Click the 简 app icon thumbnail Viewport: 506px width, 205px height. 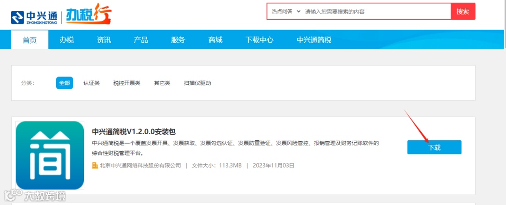coord(50,155)
